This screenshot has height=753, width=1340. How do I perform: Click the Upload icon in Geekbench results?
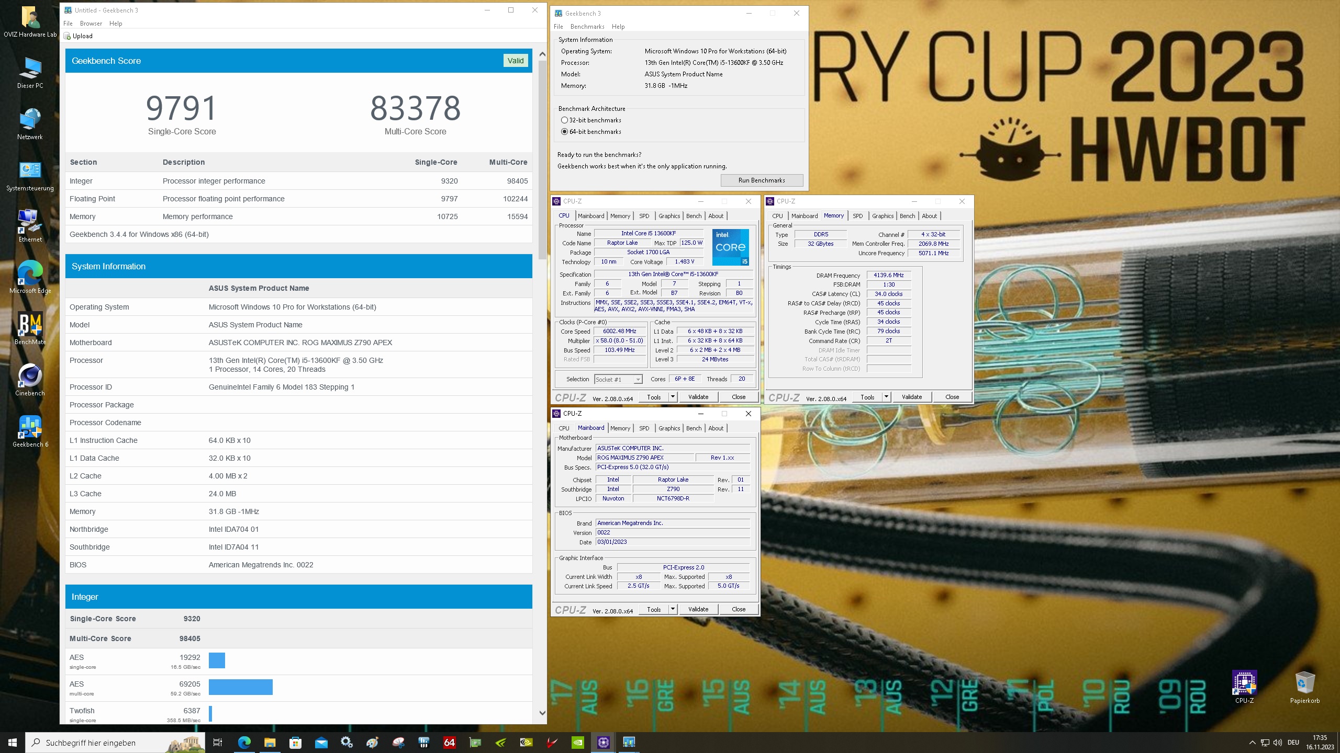tap(67, 36)
